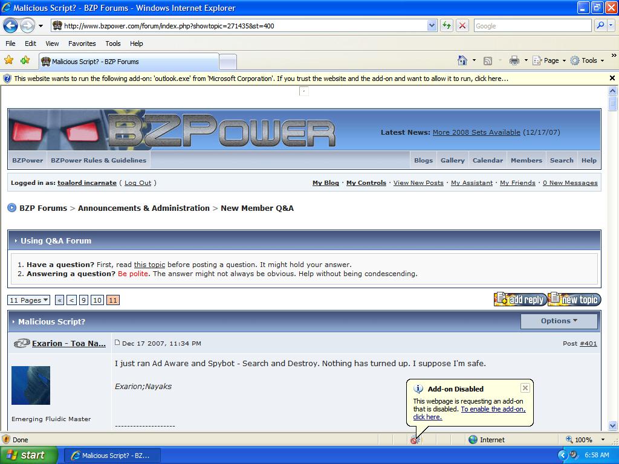Expand the address bar history dropdown
Viewport: 619px width, 464px height.
432,26
